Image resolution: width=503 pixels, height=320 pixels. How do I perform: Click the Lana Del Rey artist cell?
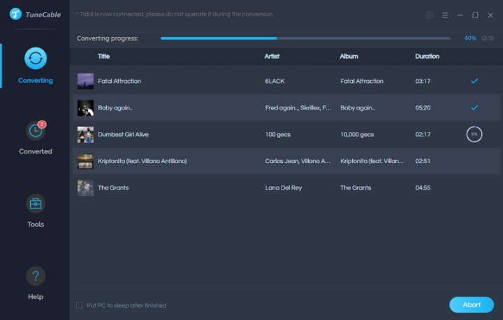tap(283, 188)
